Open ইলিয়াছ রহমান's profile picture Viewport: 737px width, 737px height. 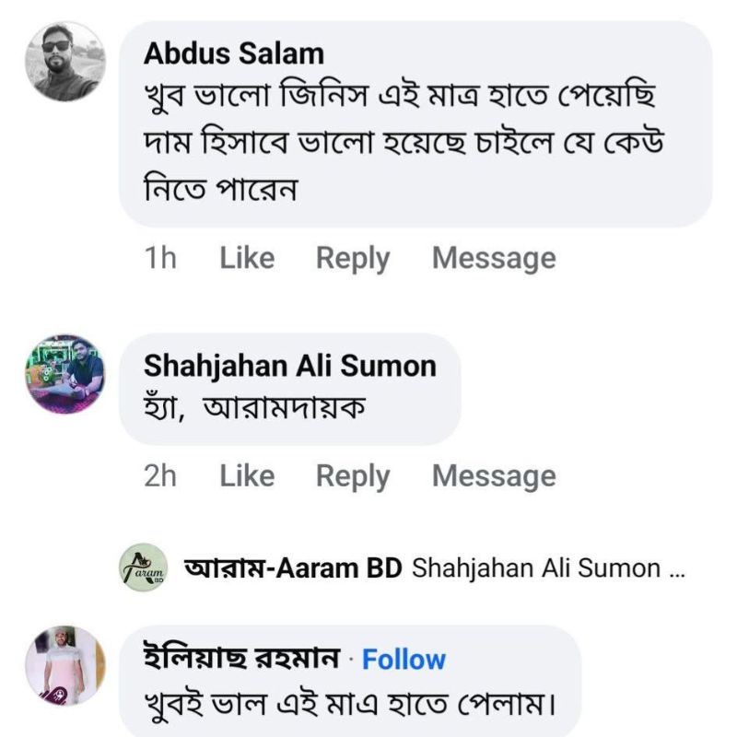[65, 666]
